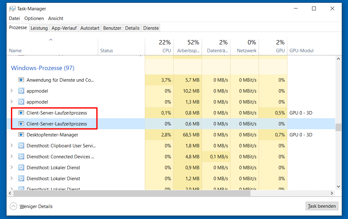Minimize the Task-Manager window
Image resolution: width=348 pixels, height=219 pixels.
click(295, 8)
